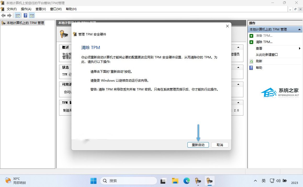Collapse the 本地计算机上的 TPM 管理 actions section

pos(300,29)
